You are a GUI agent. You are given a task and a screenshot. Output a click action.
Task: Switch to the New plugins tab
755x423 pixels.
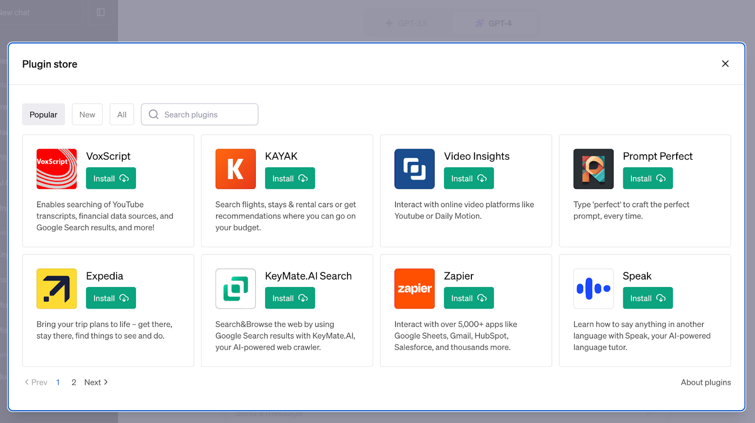pos(87,115)
